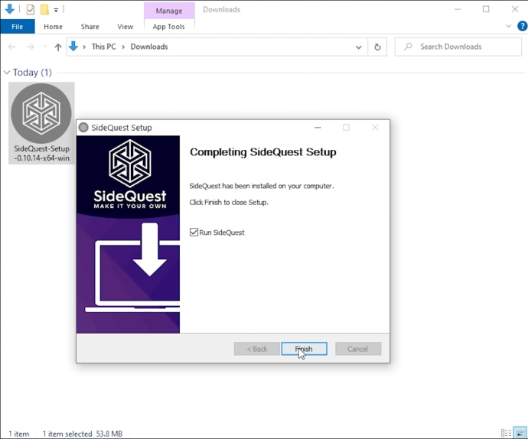Click the Downloads arrow icon in address bar
This screenshot has height=439, width=528.
(73, 47)
